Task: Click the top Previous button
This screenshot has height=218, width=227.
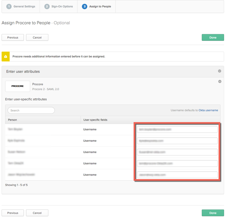Action: pos(13,38)
